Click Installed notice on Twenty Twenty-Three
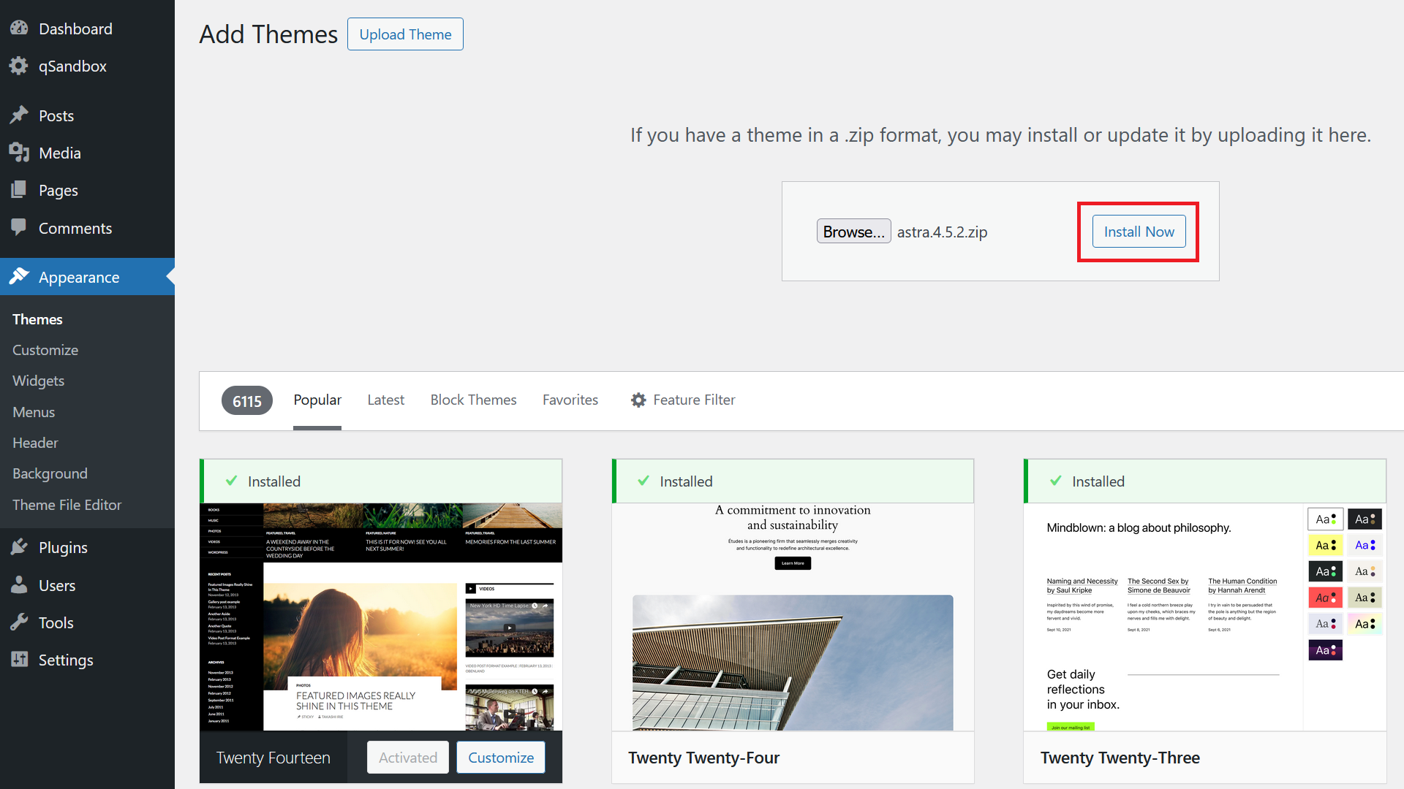The width and height of the screenshot is (1404, 789). 1205,481
